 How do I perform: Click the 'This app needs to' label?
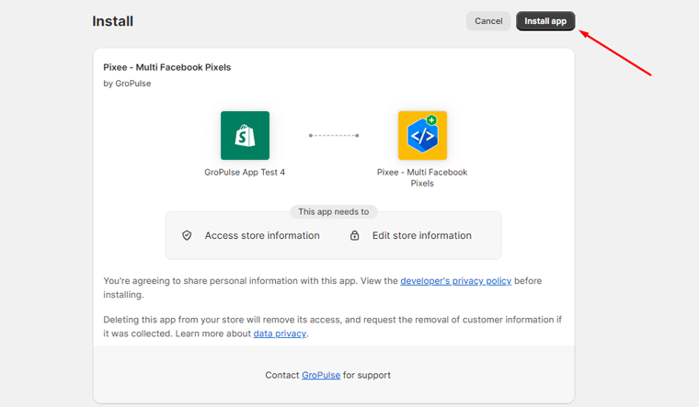334,211
